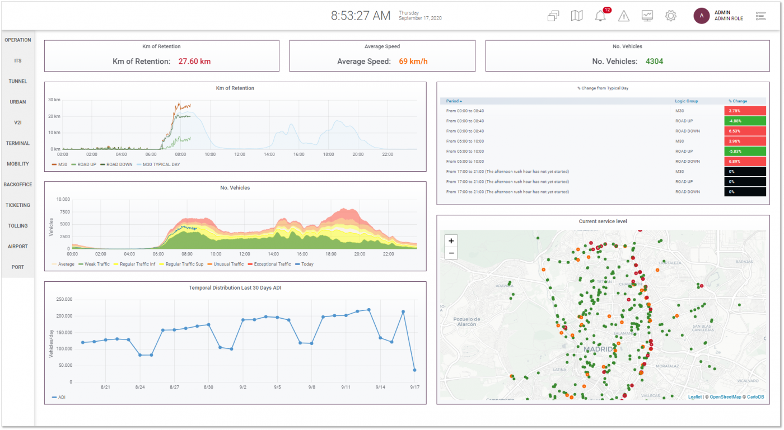Toggle Weak Traffic legend series
Image resolution: width=784 pixels, height=430 pixels.
point(94,264)
